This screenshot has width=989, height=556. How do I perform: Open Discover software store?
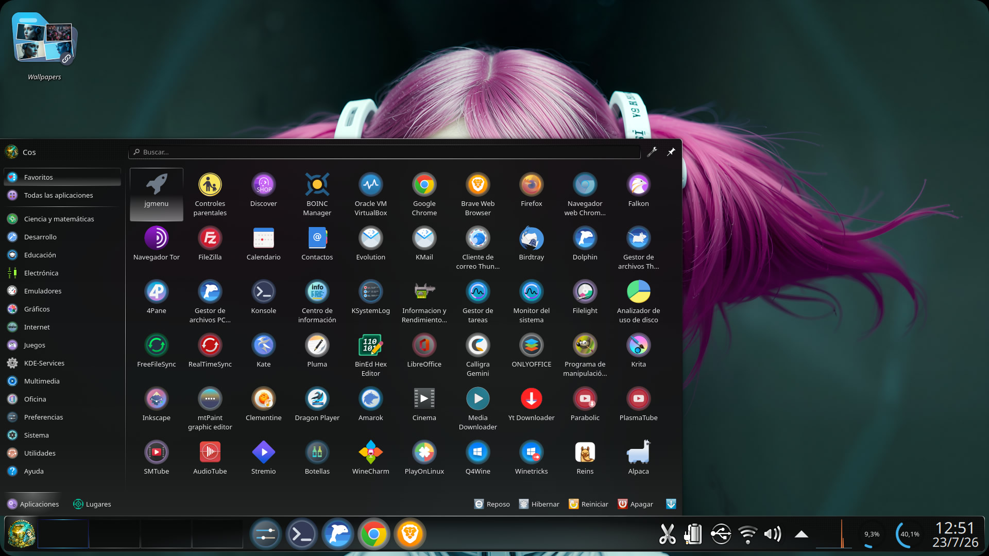pyautogui.click(x=264, y=189)
